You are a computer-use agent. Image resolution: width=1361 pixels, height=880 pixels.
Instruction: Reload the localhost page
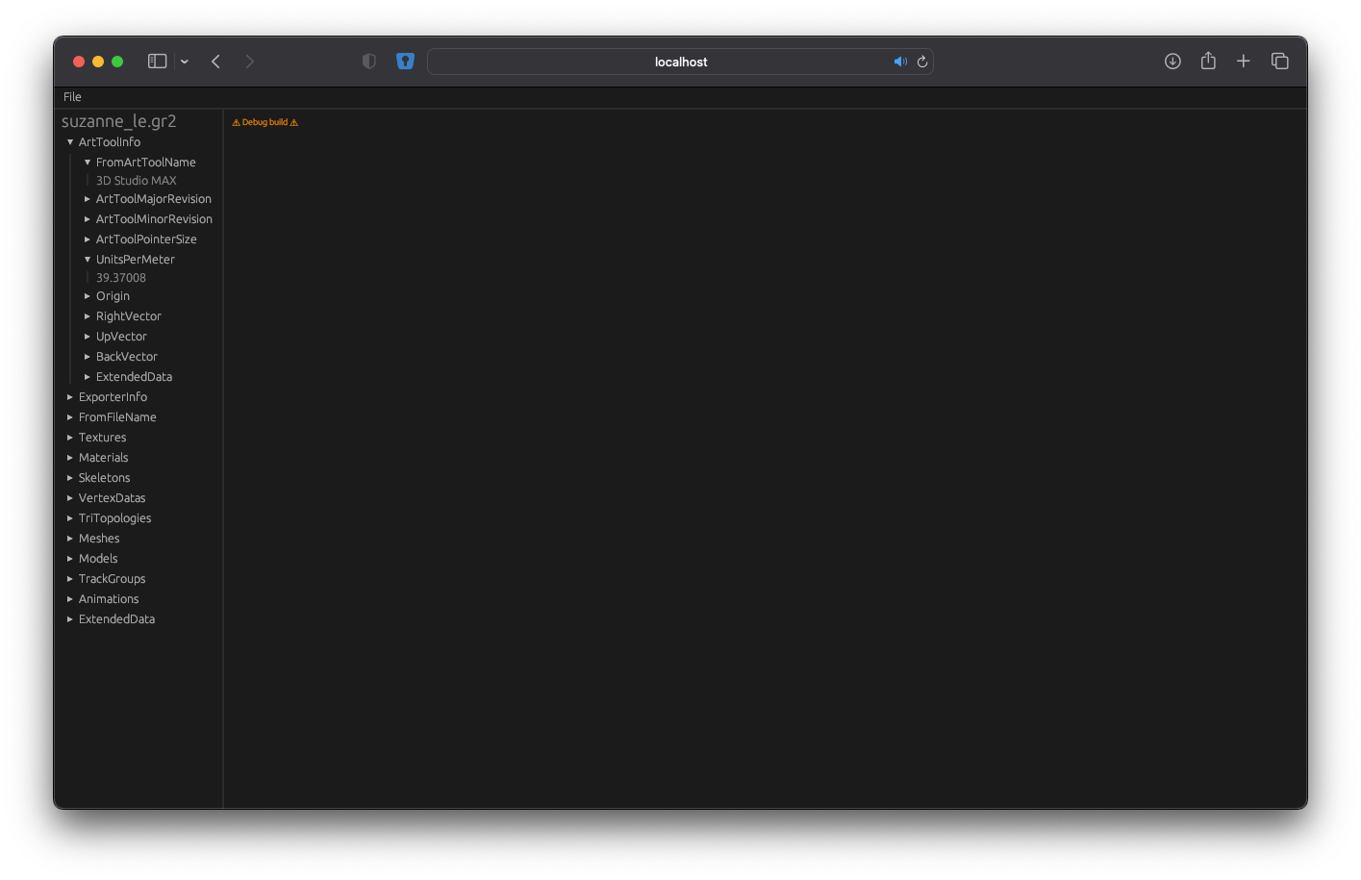(922, 62)
